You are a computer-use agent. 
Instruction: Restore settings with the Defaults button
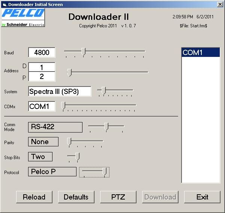pyautogui.click(x=76, y=197)
